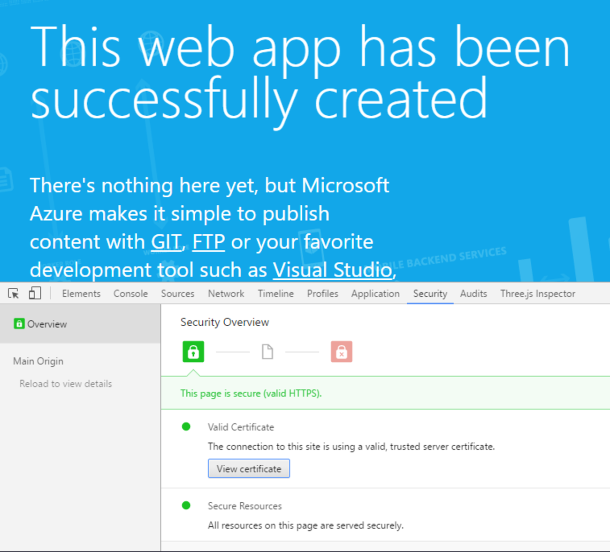The width and height of the screenshot is (610, 552).
Task: Click the page document icon in Security Overview
Action: coord(267,351)
